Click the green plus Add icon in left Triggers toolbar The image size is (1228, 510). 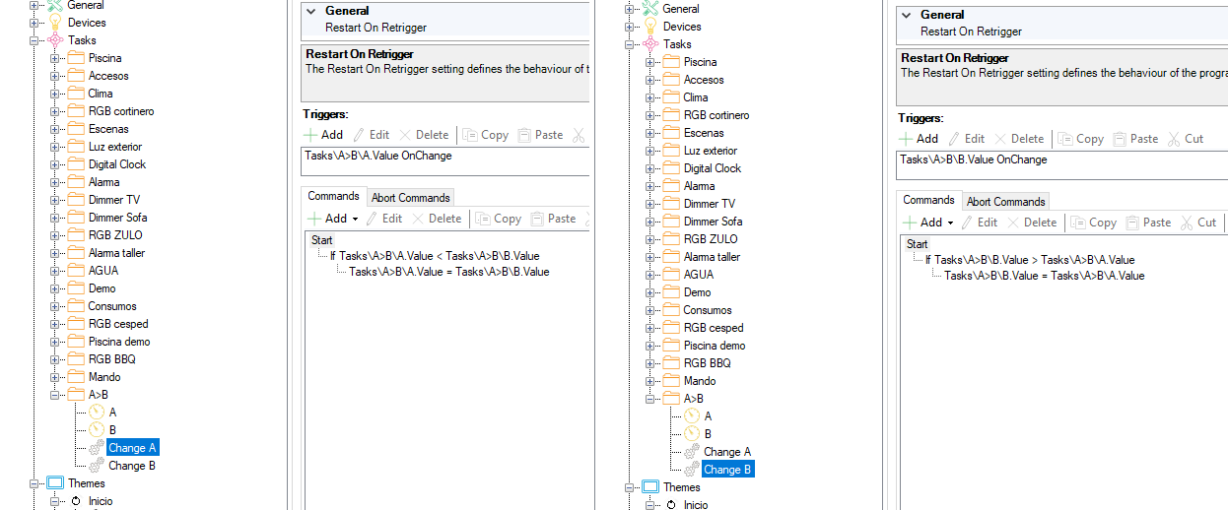310,135
